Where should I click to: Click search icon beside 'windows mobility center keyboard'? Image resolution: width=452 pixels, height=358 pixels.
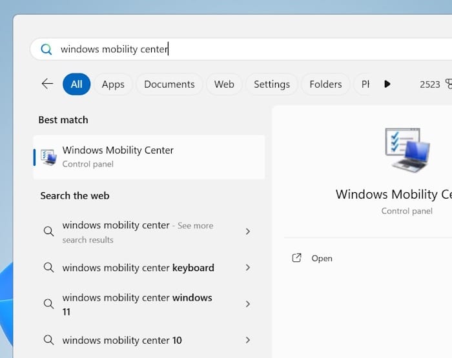[x=48, y=268]
